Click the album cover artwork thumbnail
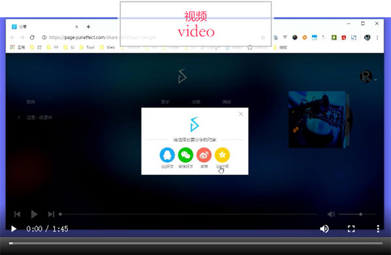The image size is (391, 255). pos(317,119)
